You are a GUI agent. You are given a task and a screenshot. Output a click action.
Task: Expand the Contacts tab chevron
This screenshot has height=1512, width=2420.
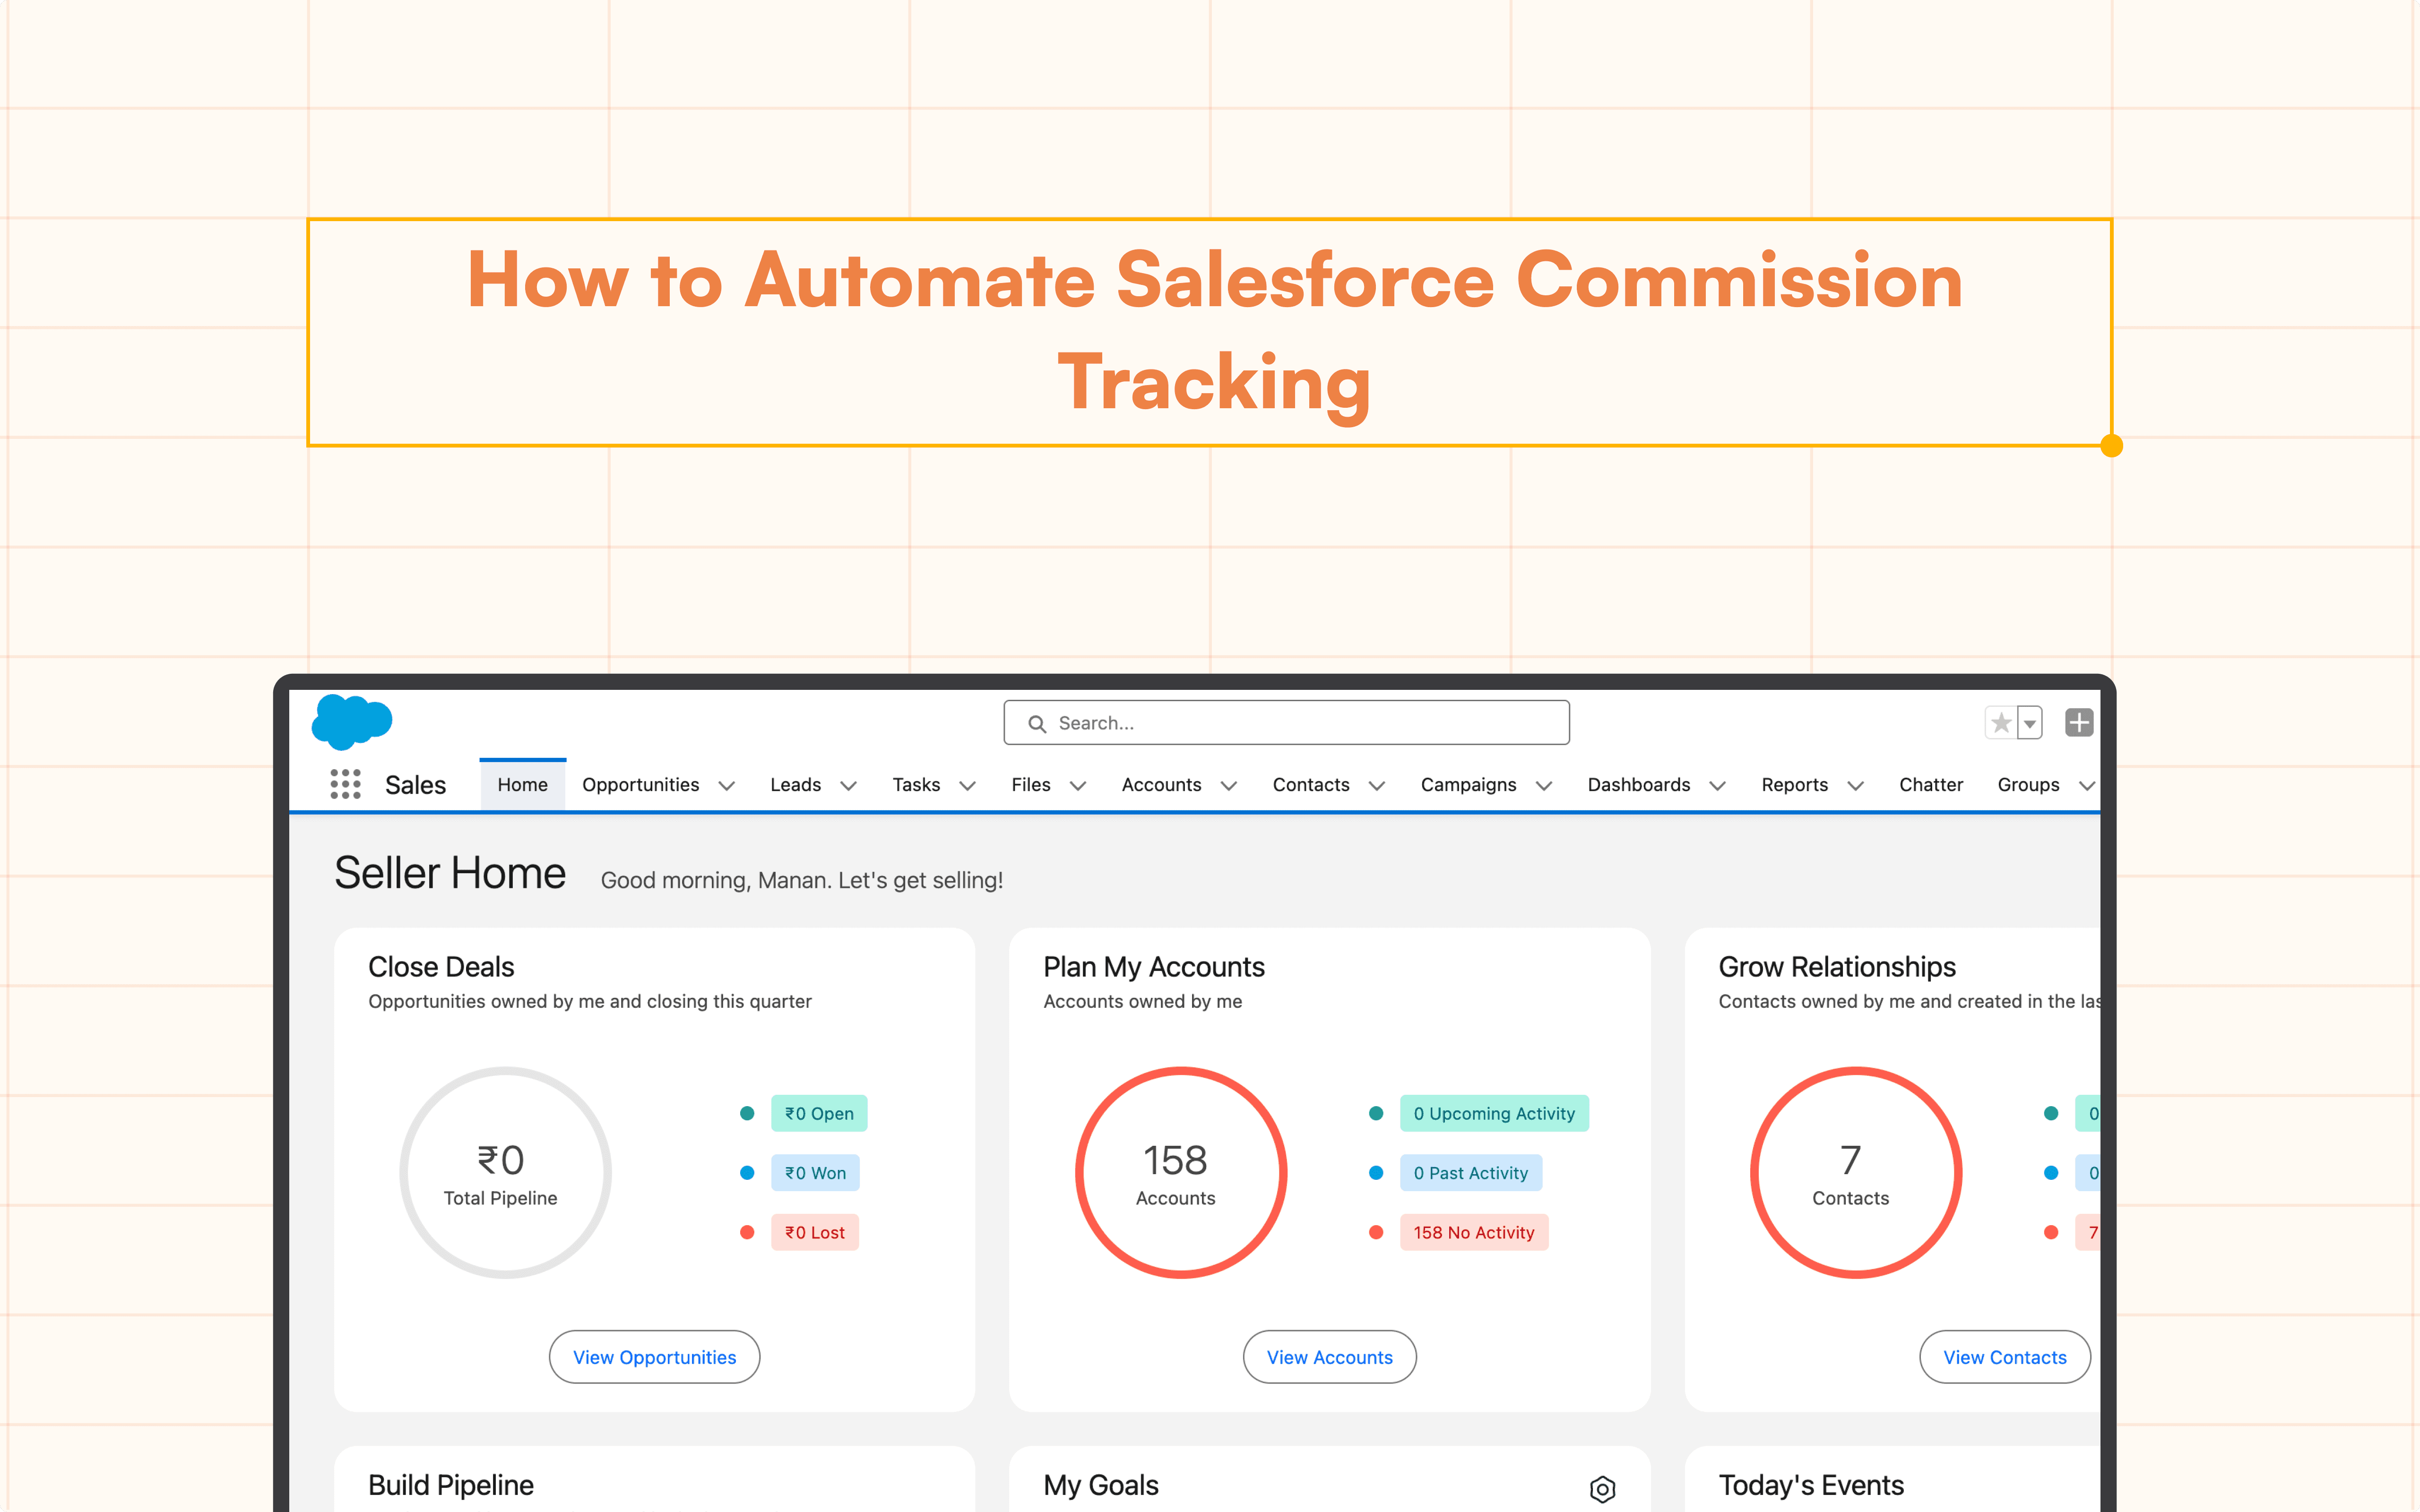[1377, 786]
